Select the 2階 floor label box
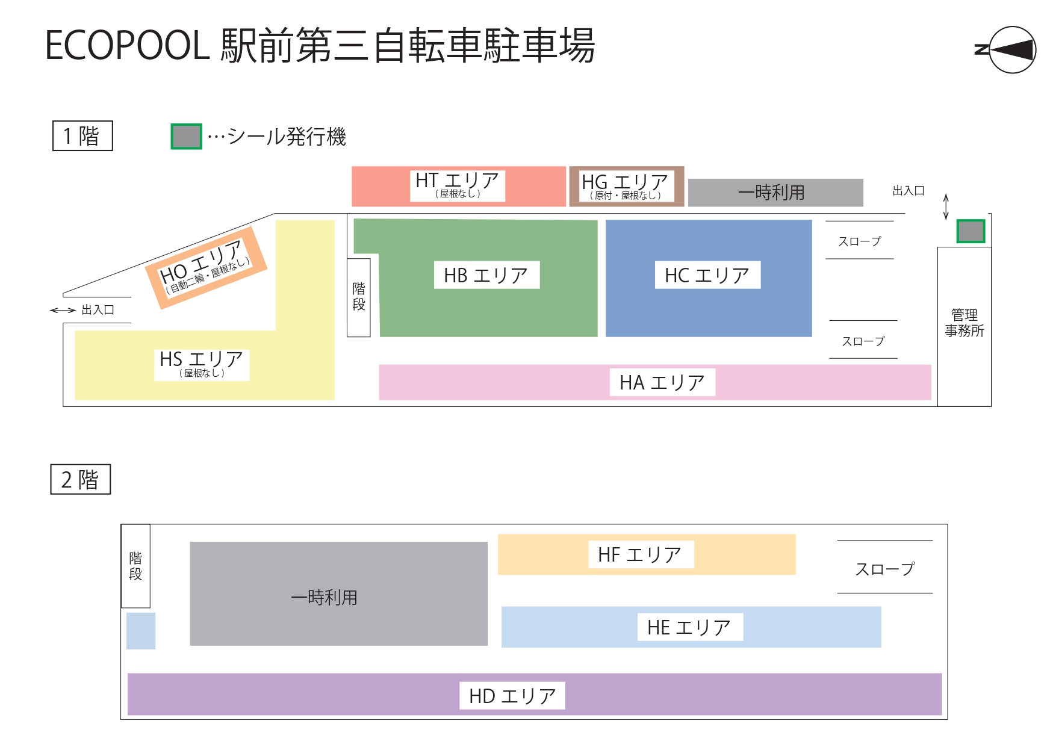Viewport: 1056px width, 747px height. click(x=81, y=480)
